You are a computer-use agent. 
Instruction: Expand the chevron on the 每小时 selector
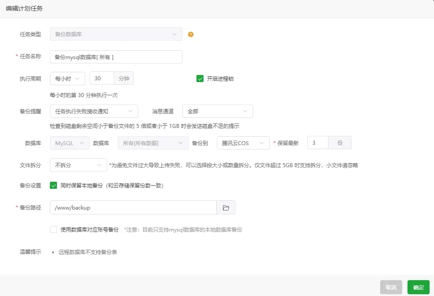click(x=78, y=79)
